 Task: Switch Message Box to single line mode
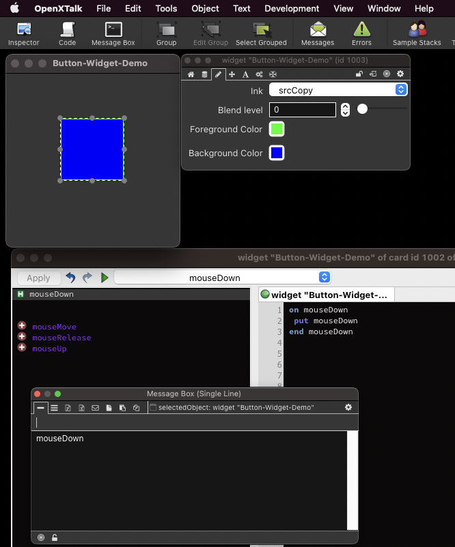[x=40, y=408]
